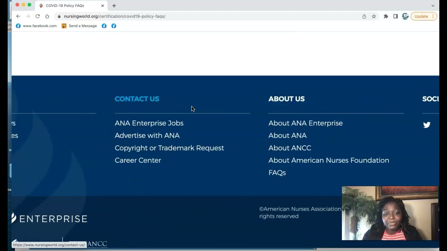The width and height of the screenshot is (447, 251).
Task: Open Copyright or Trademark Request link
Action: [169, 148]
